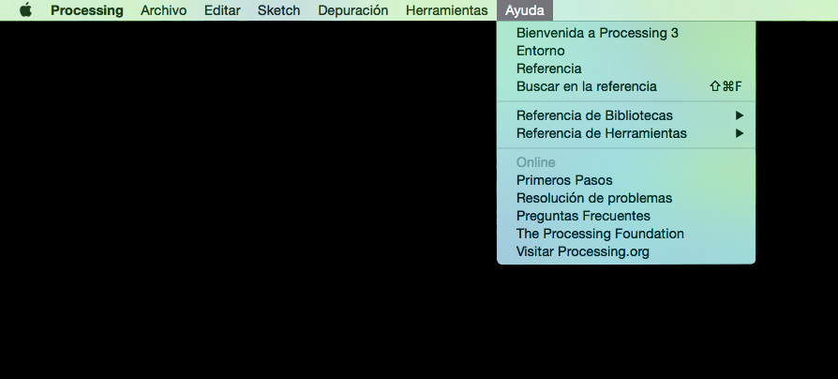Viewport: 838px width, 379px height.
Task: Select the Depuración menu
Action: tap(352, 10)
